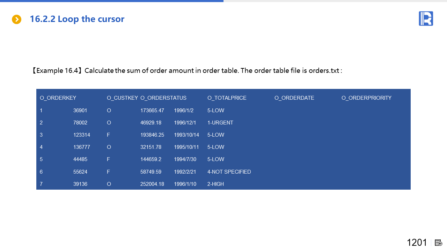
Task: Click the '16.2.2 Loop the cursor' heading
Action: tap(77, 19)
